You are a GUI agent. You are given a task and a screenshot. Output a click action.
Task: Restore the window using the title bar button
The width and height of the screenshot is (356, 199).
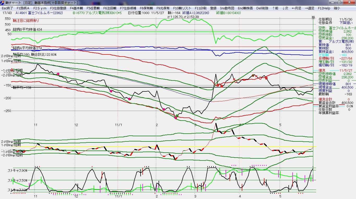click(x=339, y=2)
